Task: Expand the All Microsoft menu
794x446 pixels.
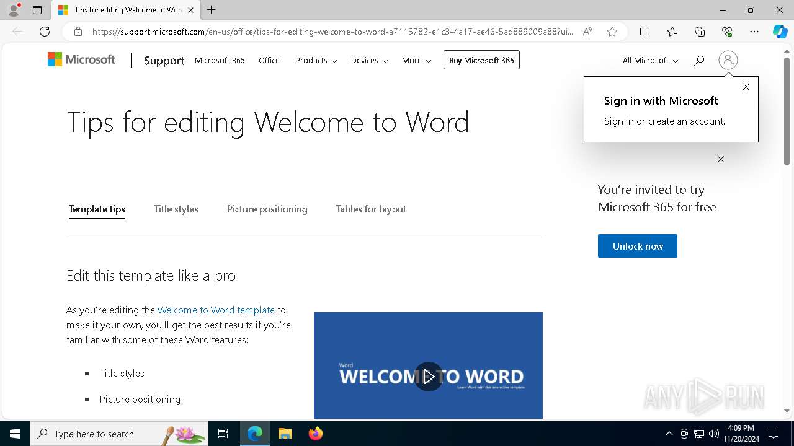Action: point(650,60)
